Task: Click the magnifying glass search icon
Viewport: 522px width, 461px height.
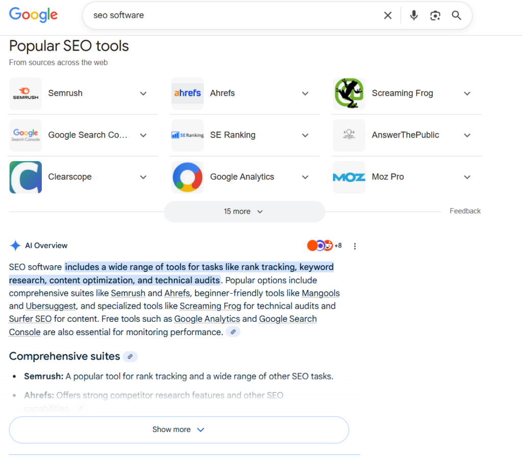Action: pos(456,15)
